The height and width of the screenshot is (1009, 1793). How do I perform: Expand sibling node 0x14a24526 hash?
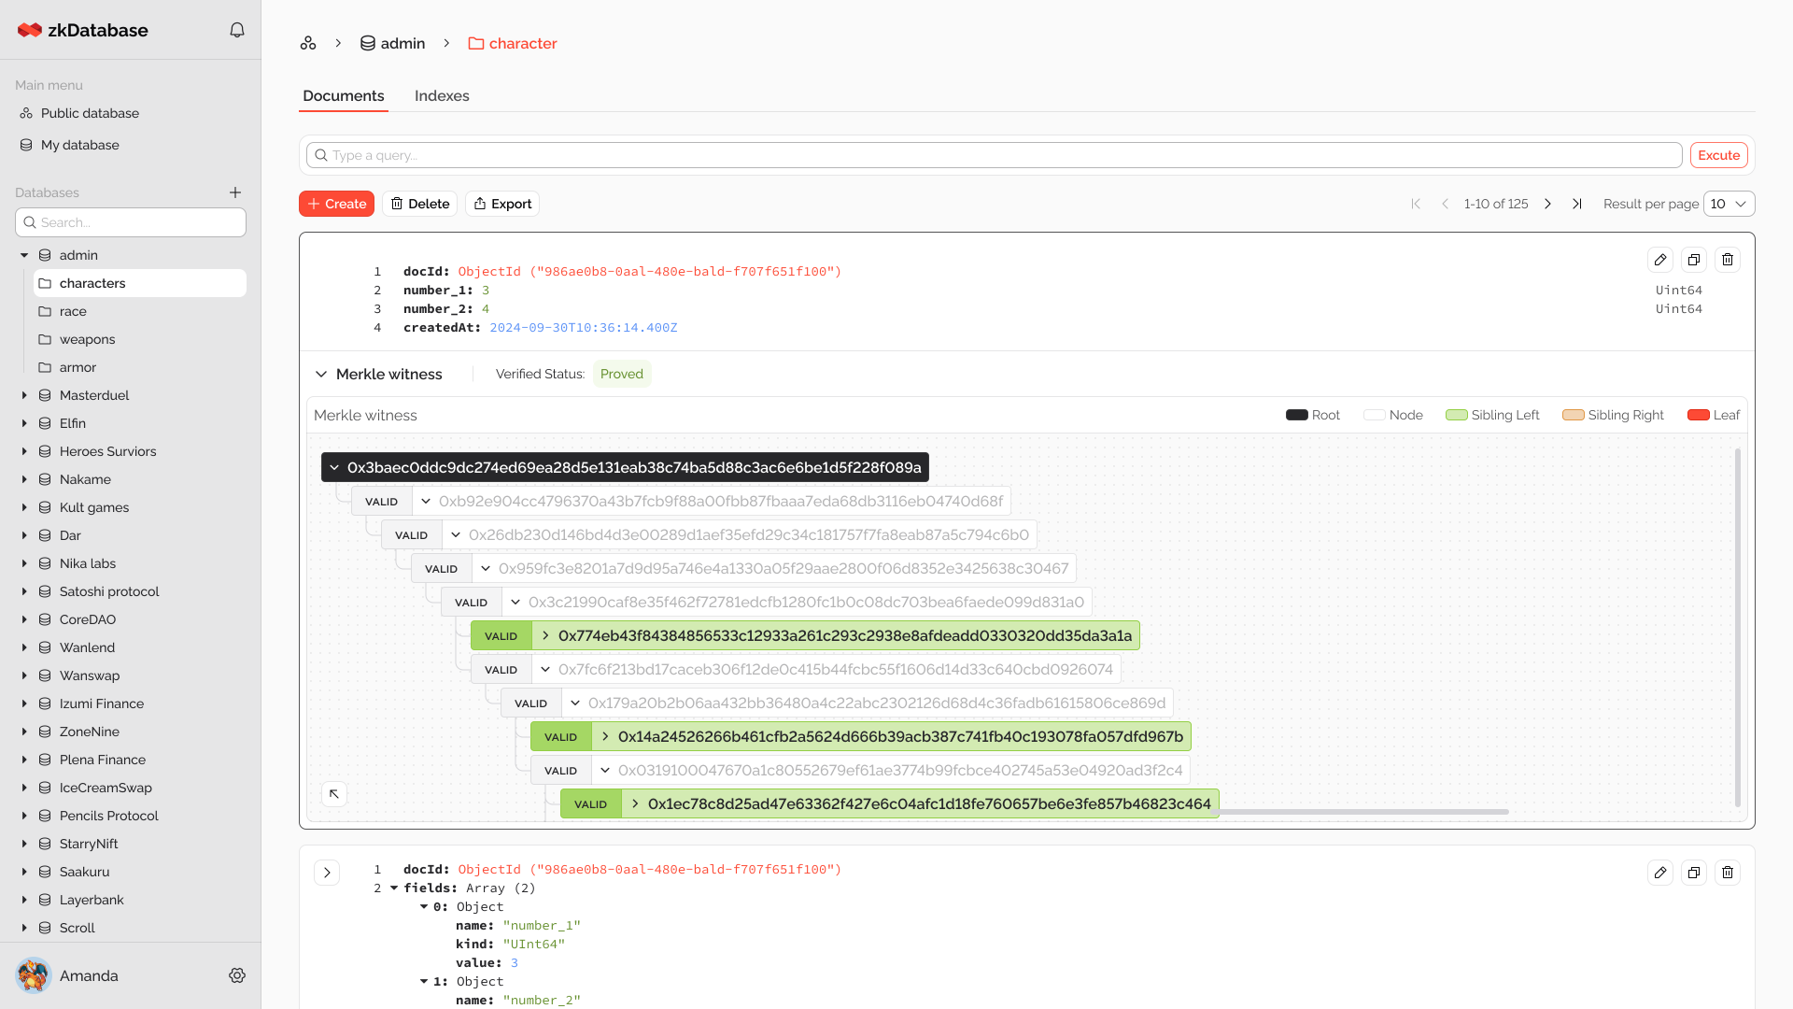click(x=605, y=736)
